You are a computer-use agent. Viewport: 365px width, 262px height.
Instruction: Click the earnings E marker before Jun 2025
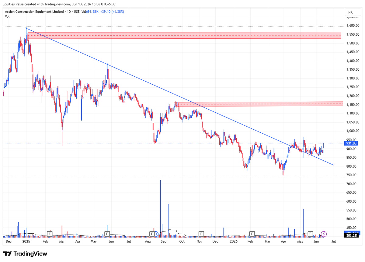pyautogui.click(x=107, y=233)
